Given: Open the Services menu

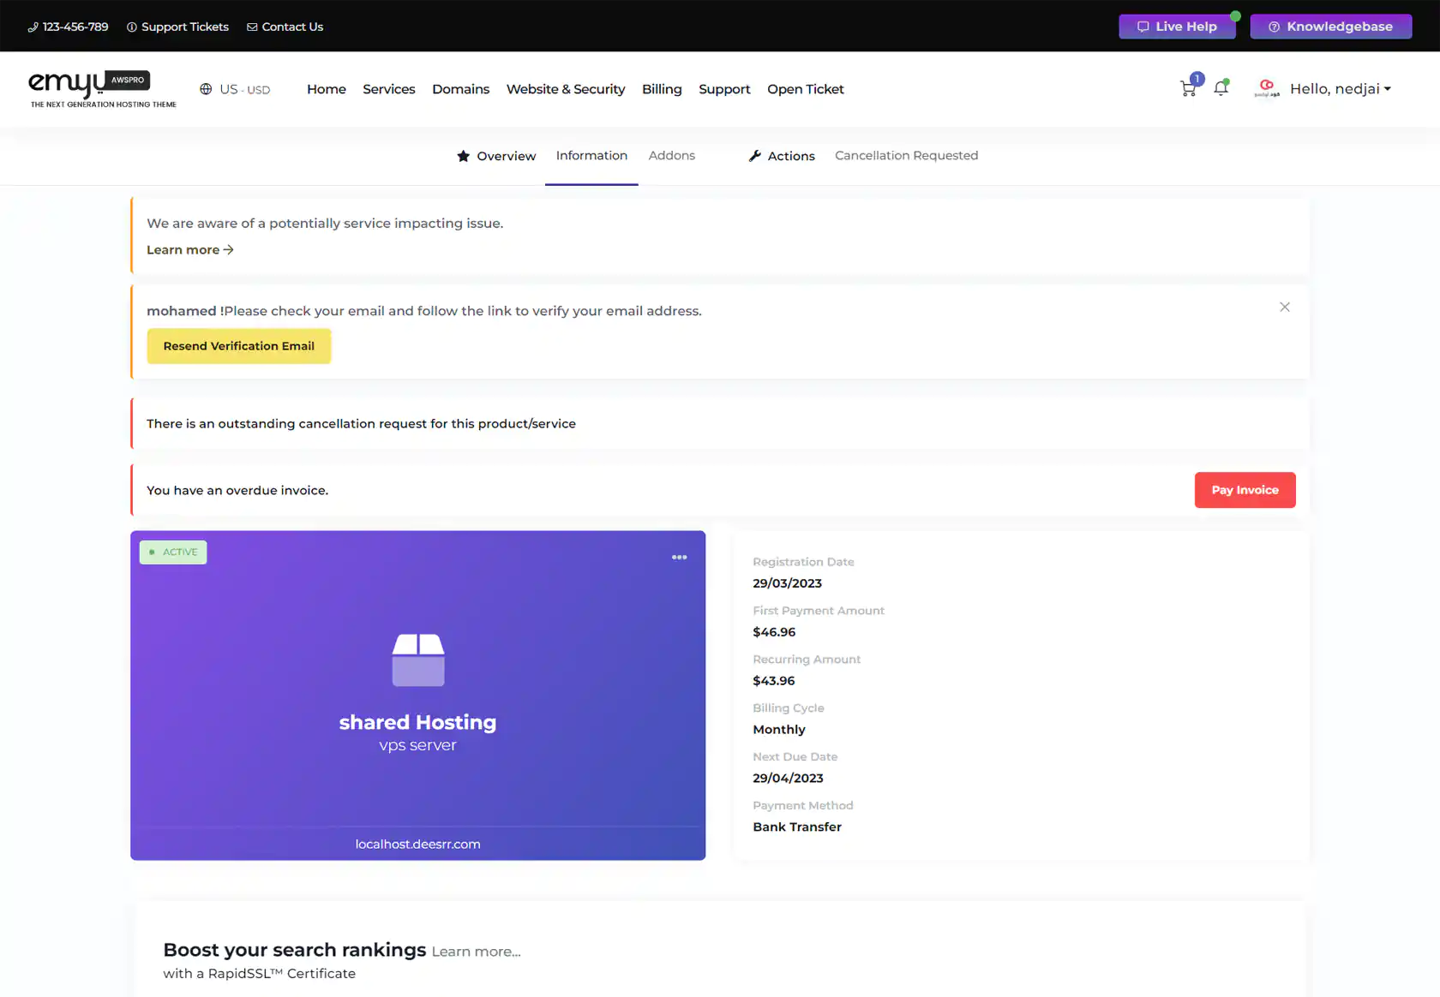Looking at the screenshot, I should tap(389, 89).
